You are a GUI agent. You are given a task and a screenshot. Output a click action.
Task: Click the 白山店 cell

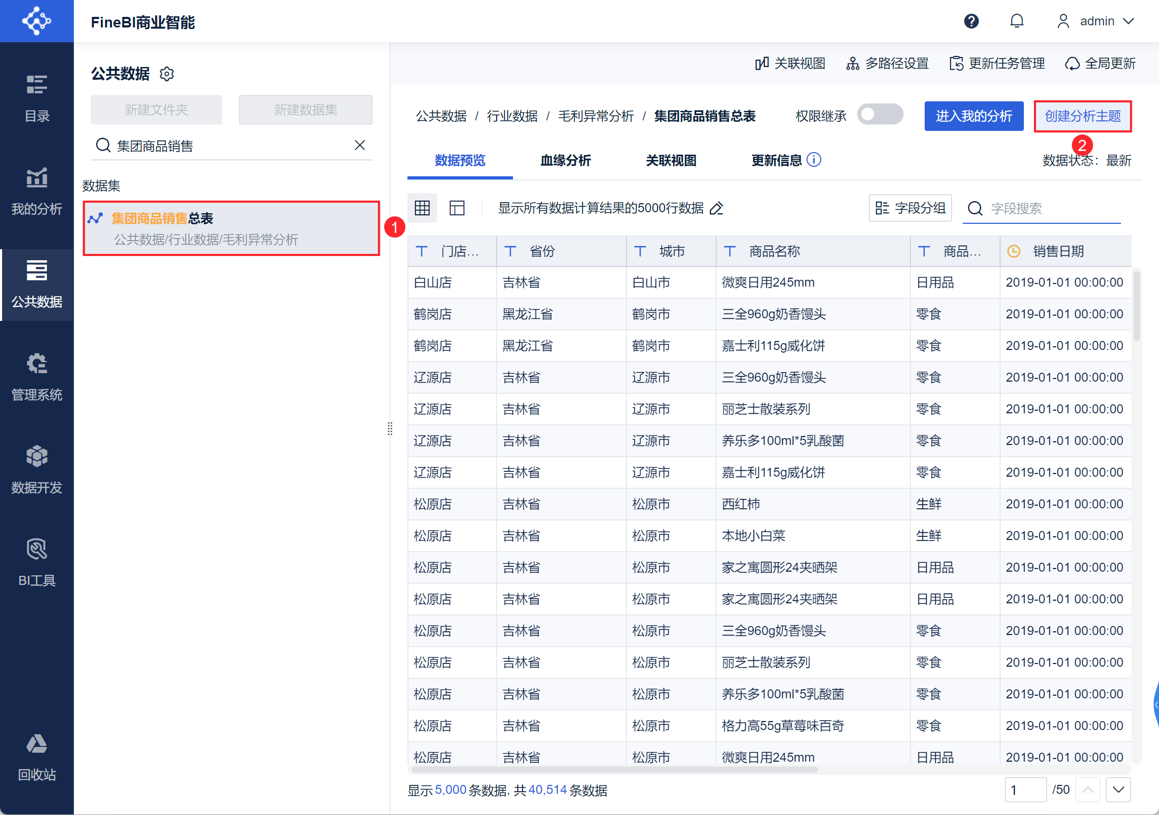pos(452,282)
